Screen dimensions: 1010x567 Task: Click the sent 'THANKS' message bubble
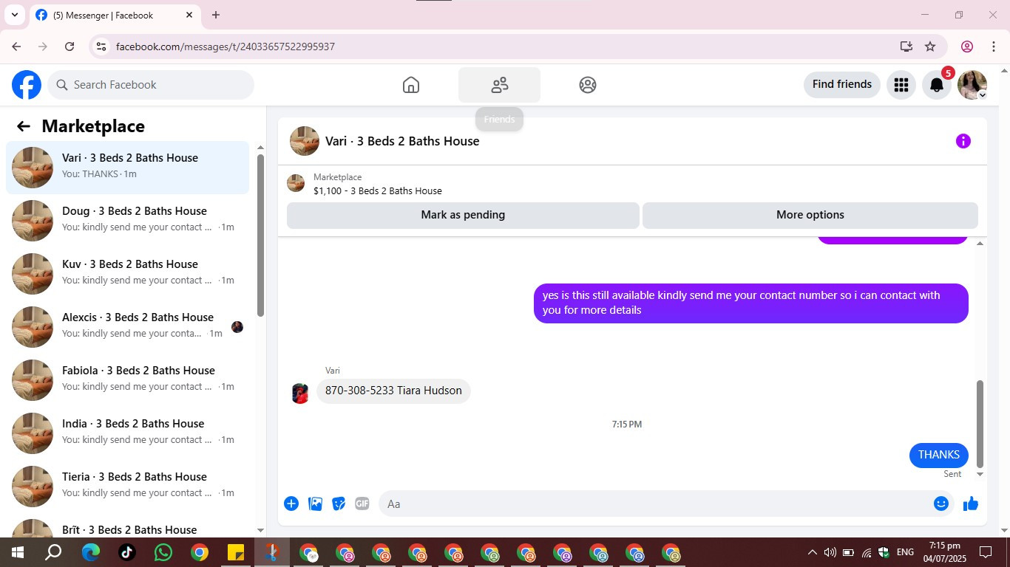coord(939,455)
